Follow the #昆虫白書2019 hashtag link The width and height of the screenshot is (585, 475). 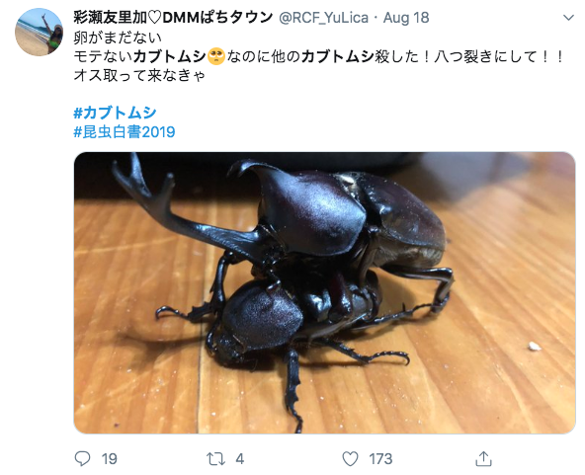(125, 132)
